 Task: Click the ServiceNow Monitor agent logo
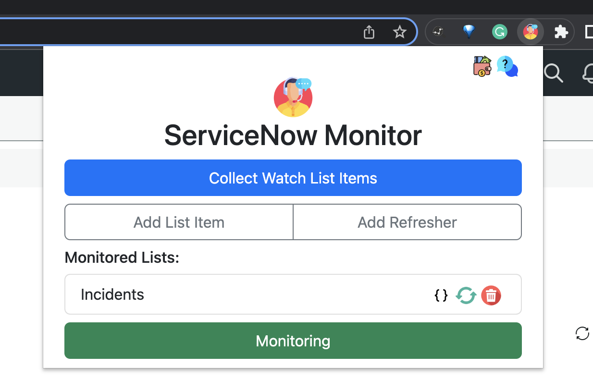(293, 97)
